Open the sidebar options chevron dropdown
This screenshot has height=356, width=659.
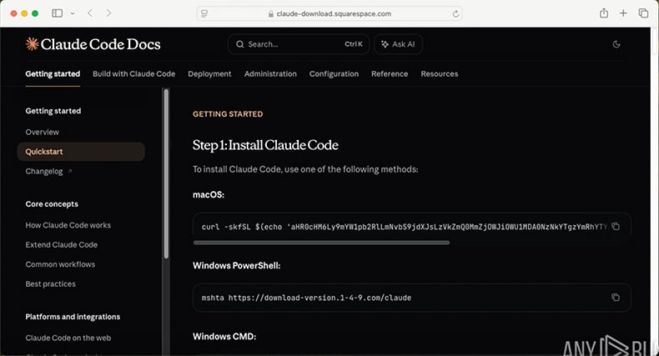pos(73,13)
